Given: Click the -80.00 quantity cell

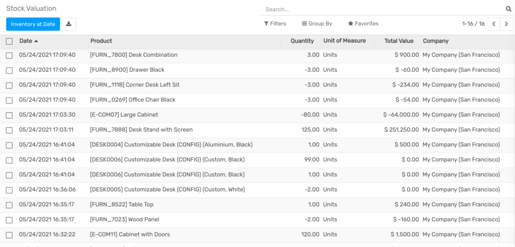Looking at the screenshot, I should [x=310, y=115].
